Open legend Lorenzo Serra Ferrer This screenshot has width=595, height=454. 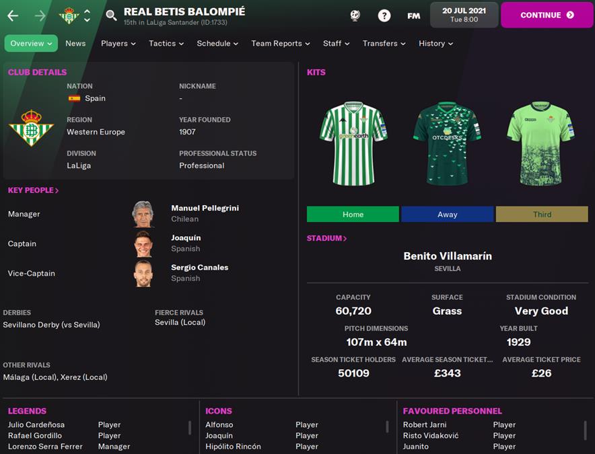[x=45, y=447]
